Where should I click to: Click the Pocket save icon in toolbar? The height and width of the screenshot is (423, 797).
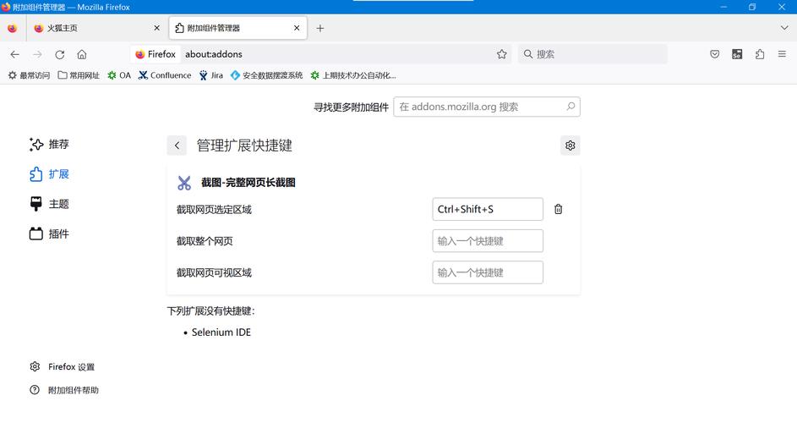pyautogui.click(x=714, y=54)
